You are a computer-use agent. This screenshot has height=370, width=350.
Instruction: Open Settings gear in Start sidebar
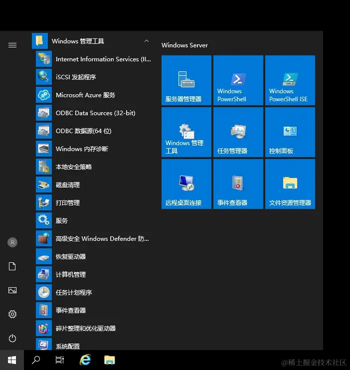(12, 314)
